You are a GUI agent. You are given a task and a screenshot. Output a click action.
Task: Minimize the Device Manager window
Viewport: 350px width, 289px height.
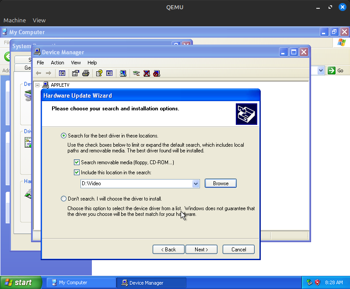[283, 52]
